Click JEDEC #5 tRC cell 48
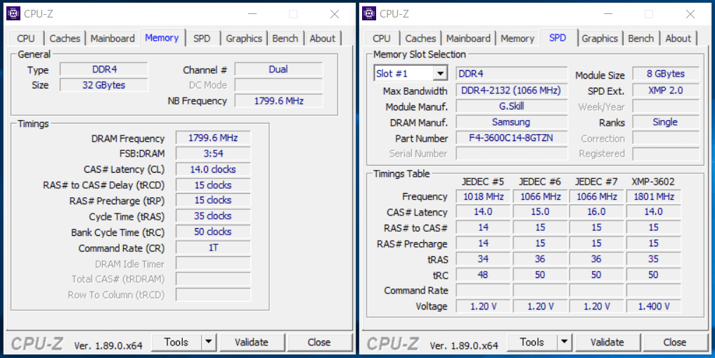 click(483, 274)
